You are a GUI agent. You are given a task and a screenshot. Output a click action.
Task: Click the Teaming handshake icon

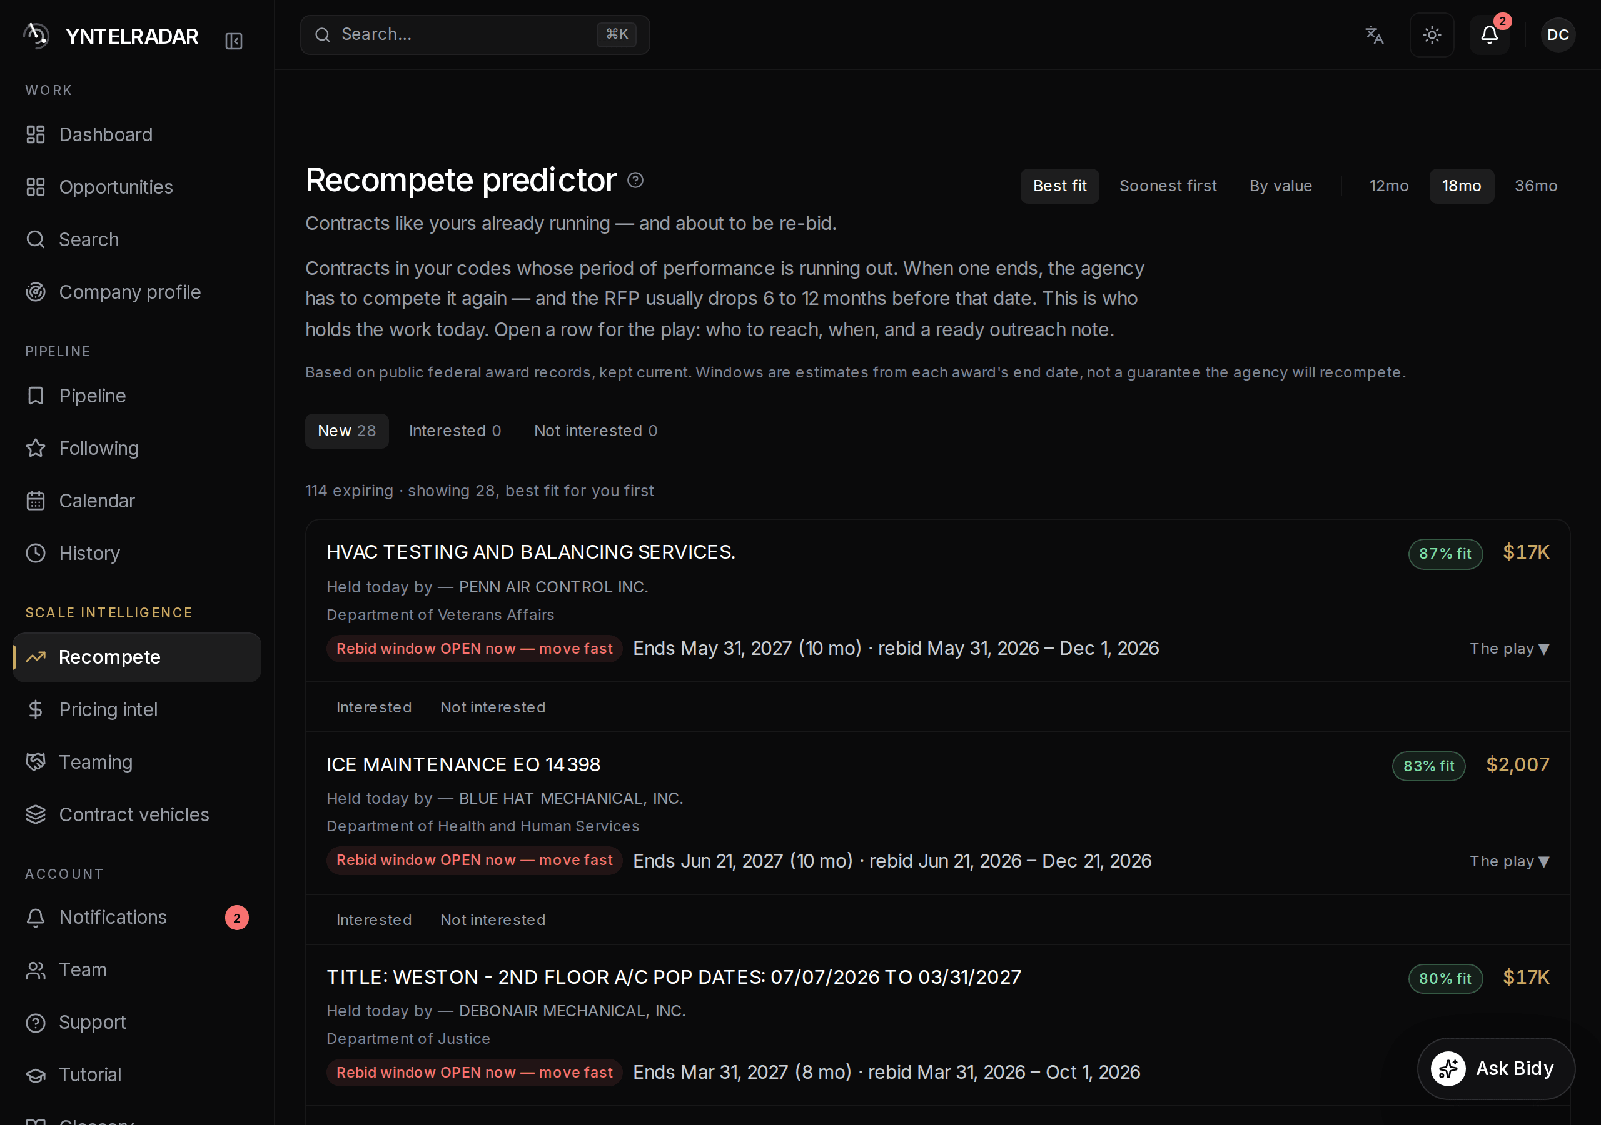pos(36,762)
